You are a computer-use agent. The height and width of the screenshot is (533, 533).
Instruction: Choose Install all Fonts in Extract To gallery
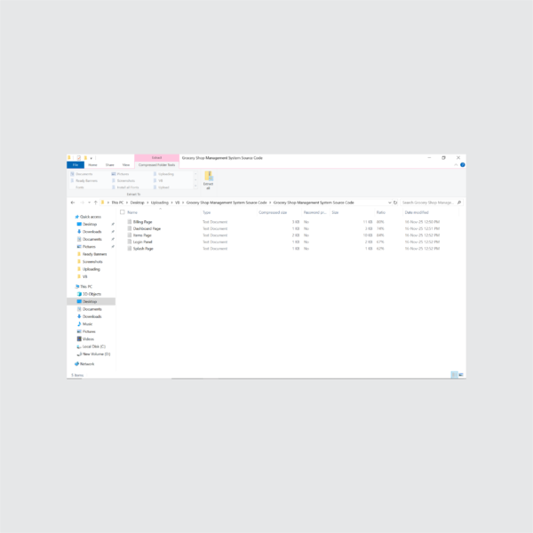tap(125, 187)
